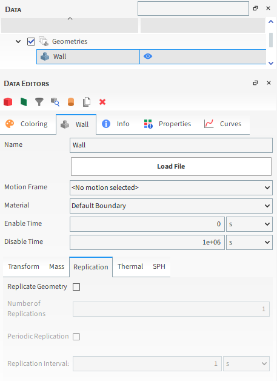The image size is (277, 381).
Task: Click the duplicate pages icon in toolbar
Action: point(87,102)
